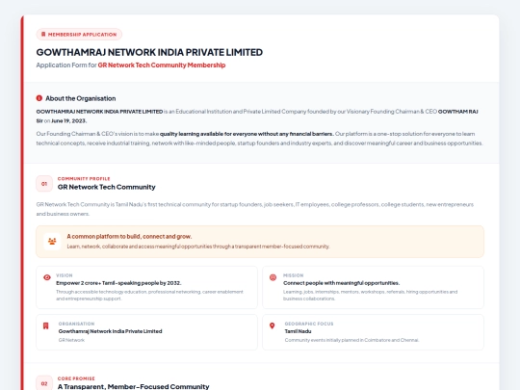Image resolution: width=520 pixels, height=390 pixels.
Task: Click the eye icon on Vision card
Action: pos(47,277)
